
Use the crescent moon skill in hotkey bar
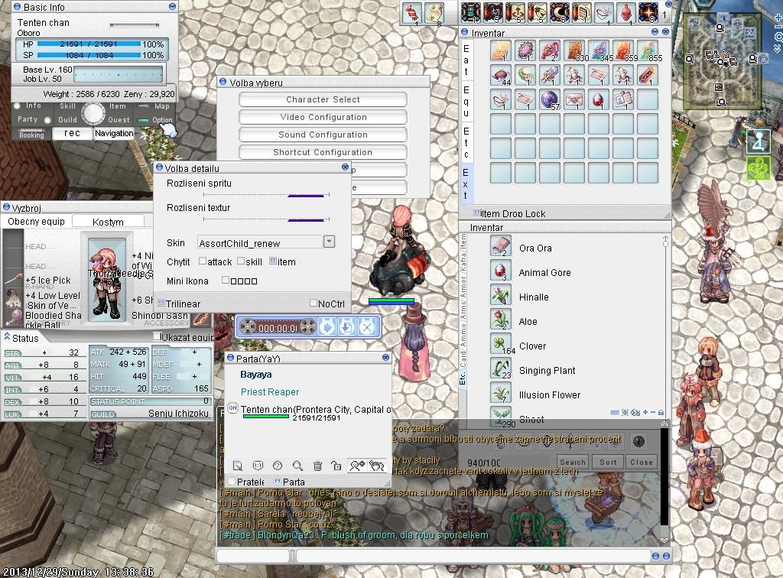tap(559, 12)
